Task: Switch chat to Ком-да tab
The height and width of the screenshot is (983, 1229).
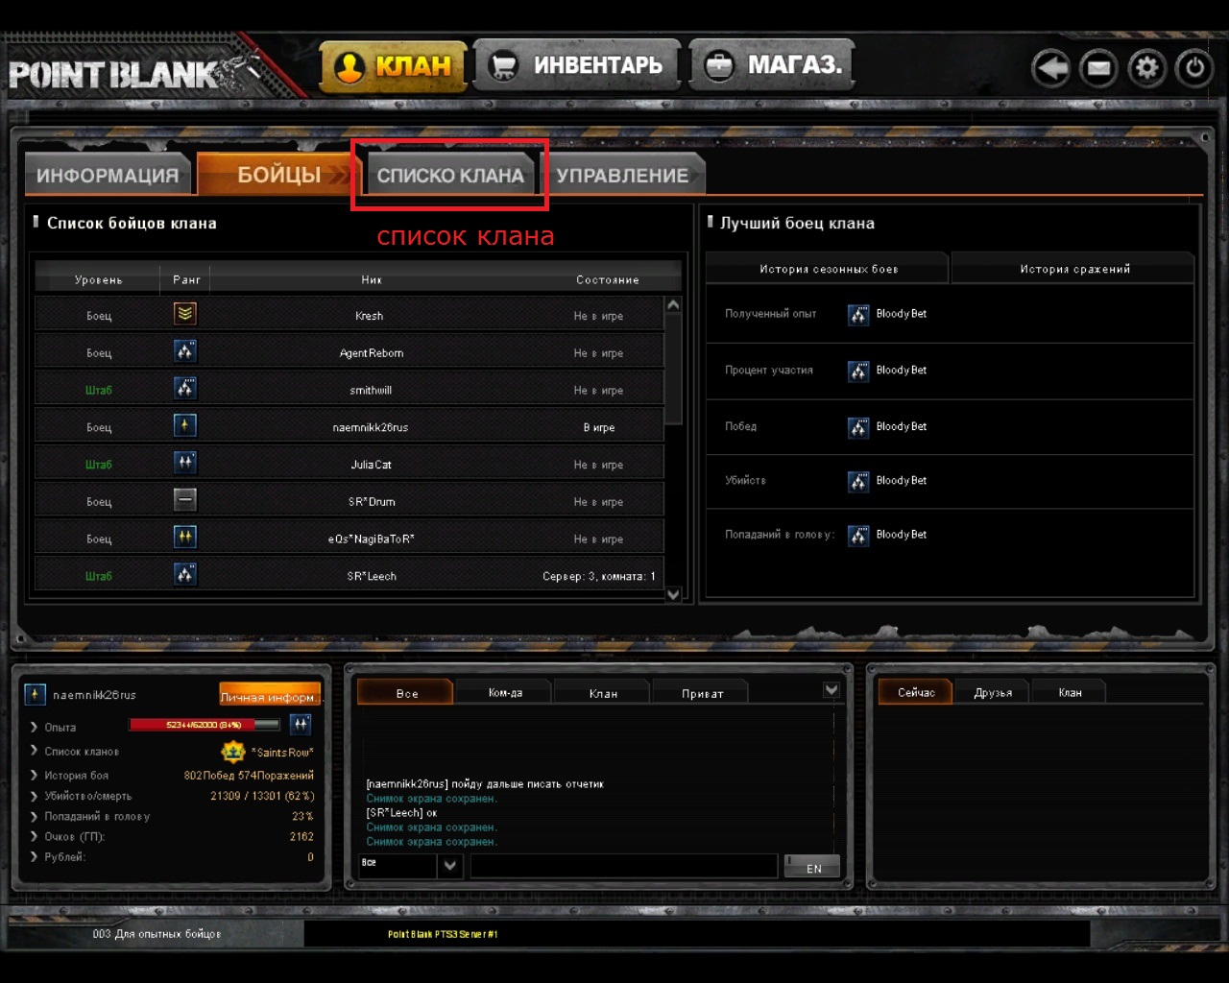Action: click(x=505, y=692)
